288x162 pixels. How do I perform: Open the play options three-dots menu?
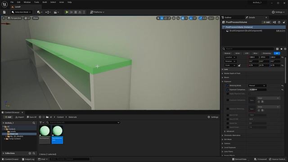pos(84,12)
